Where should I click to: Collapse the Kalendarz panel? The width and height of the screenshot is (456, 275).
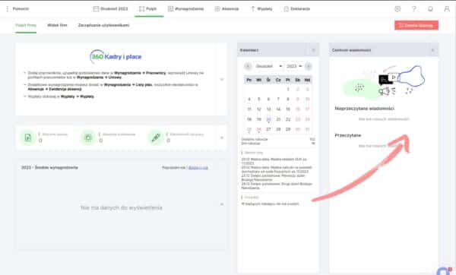click(x=313, y=50)
